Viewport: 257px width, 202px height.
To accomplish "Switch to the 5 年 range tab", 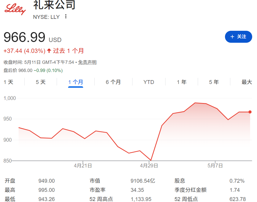I will 214,82.
